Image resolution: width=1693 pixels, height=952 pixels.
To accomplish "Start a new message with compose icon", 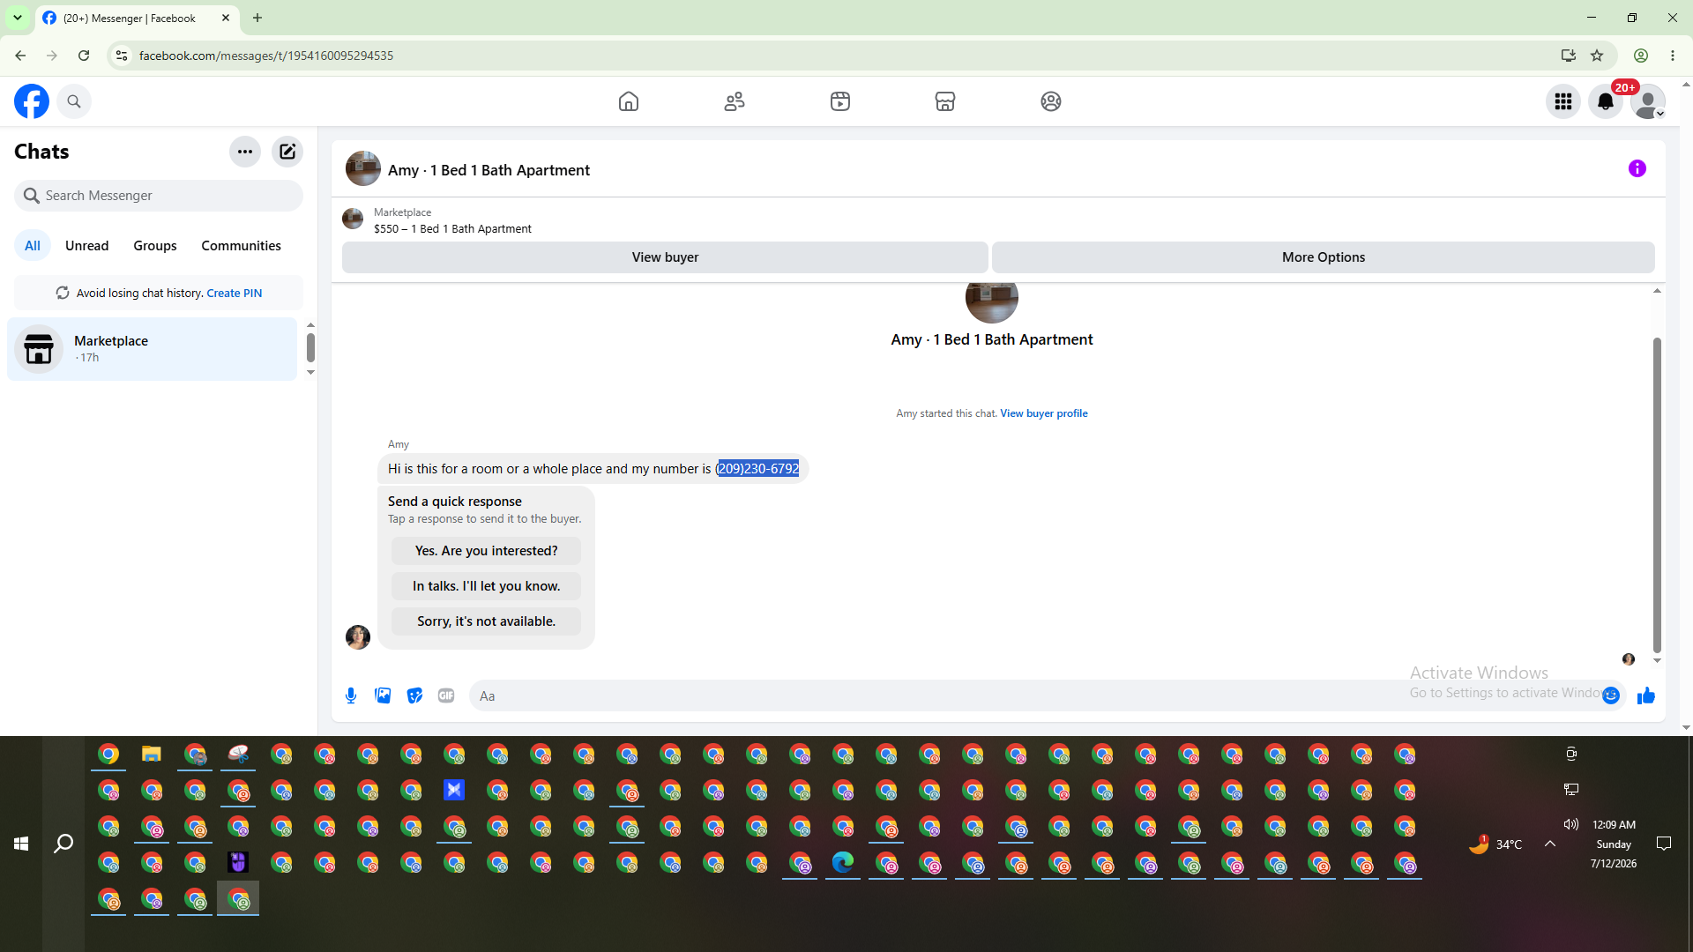I will pos(287,152).
